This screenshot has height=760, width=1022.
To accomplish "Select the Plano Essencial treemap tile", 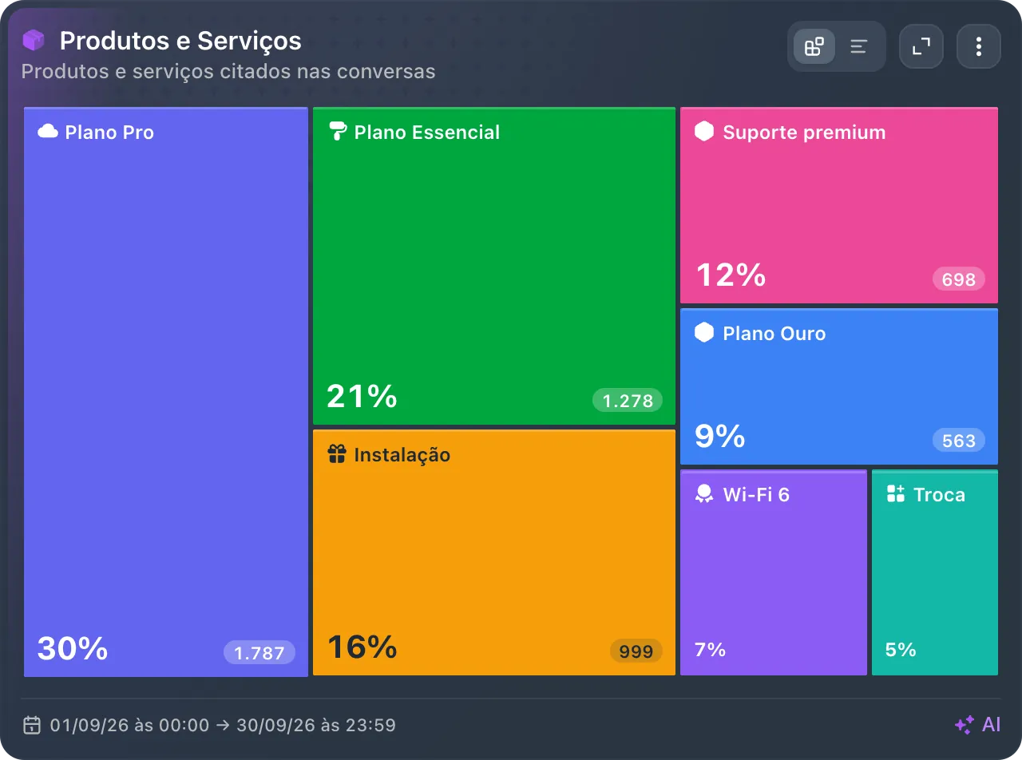I will pyautogui.click(x=494, y=266).
